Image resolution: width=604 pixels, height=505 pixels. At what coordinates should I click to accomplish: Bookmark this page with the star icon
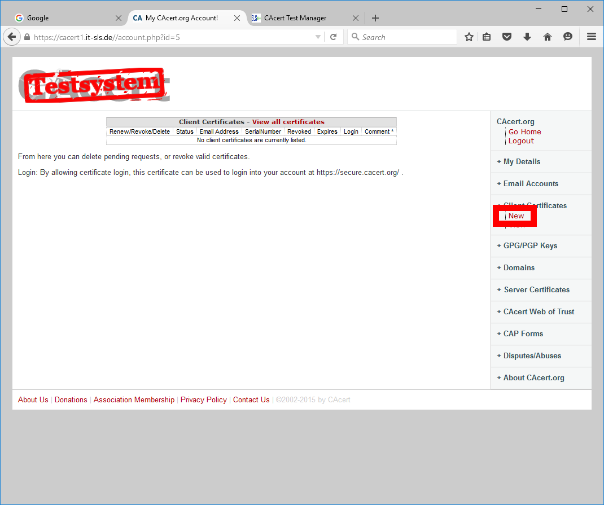coord(469,37)
